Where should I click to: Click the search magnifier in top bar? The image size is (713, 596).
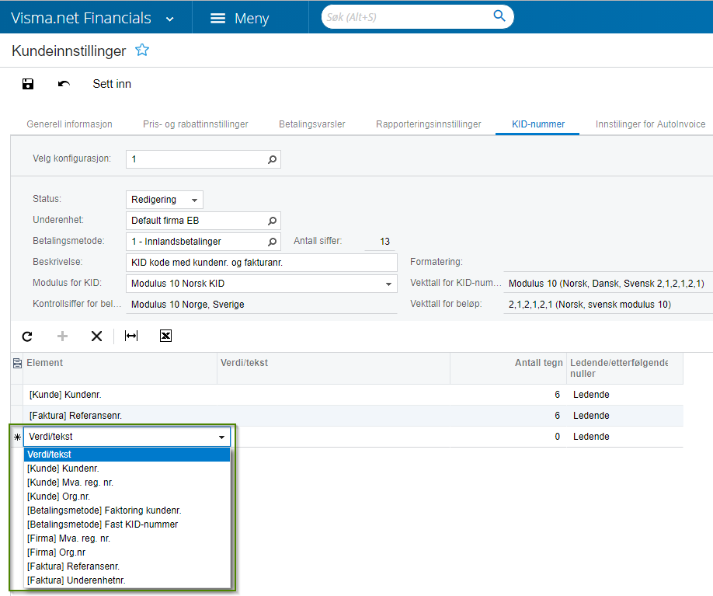pyautogui.click(x=499, y=16)
